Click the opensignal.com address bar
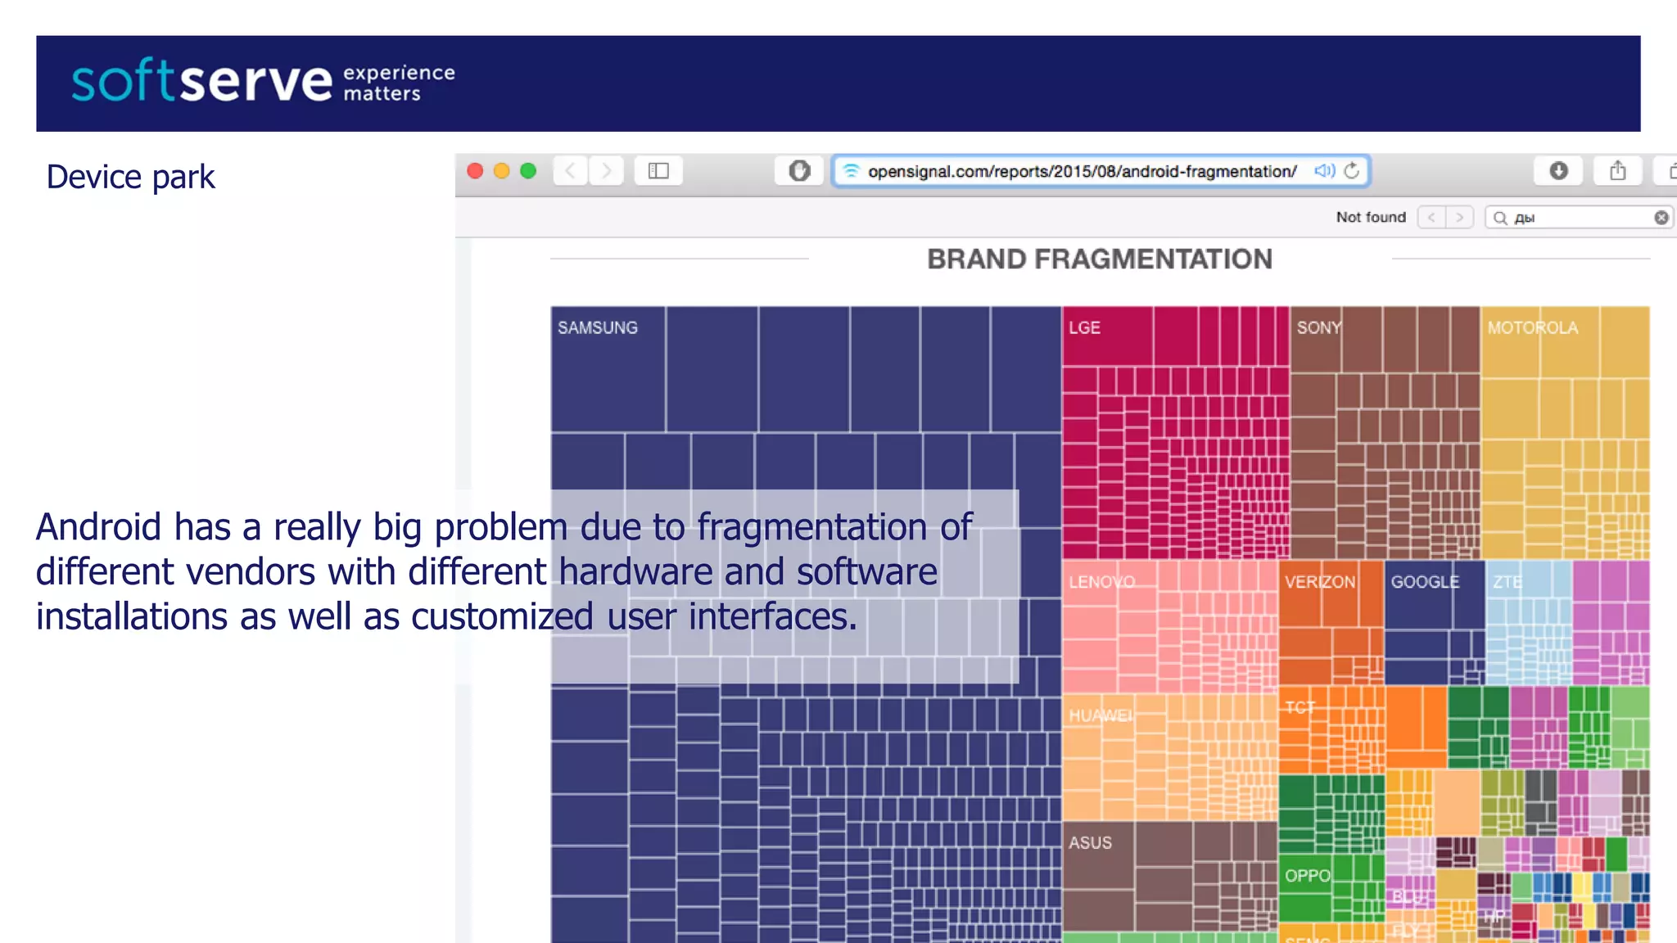 pos(1081,171)
